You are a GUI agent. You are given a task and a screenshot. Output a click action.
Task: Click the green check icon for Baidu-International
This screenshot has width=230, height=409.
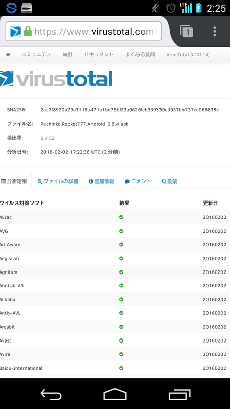click(x=121, y=368)
